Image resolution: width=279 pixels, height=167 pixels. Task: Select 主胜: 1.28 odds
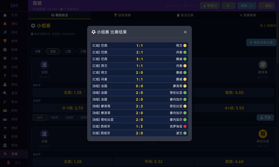point(73,162)
